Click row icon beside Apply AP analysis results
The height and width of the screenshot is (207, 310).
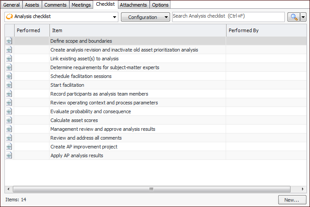point(9,155)
